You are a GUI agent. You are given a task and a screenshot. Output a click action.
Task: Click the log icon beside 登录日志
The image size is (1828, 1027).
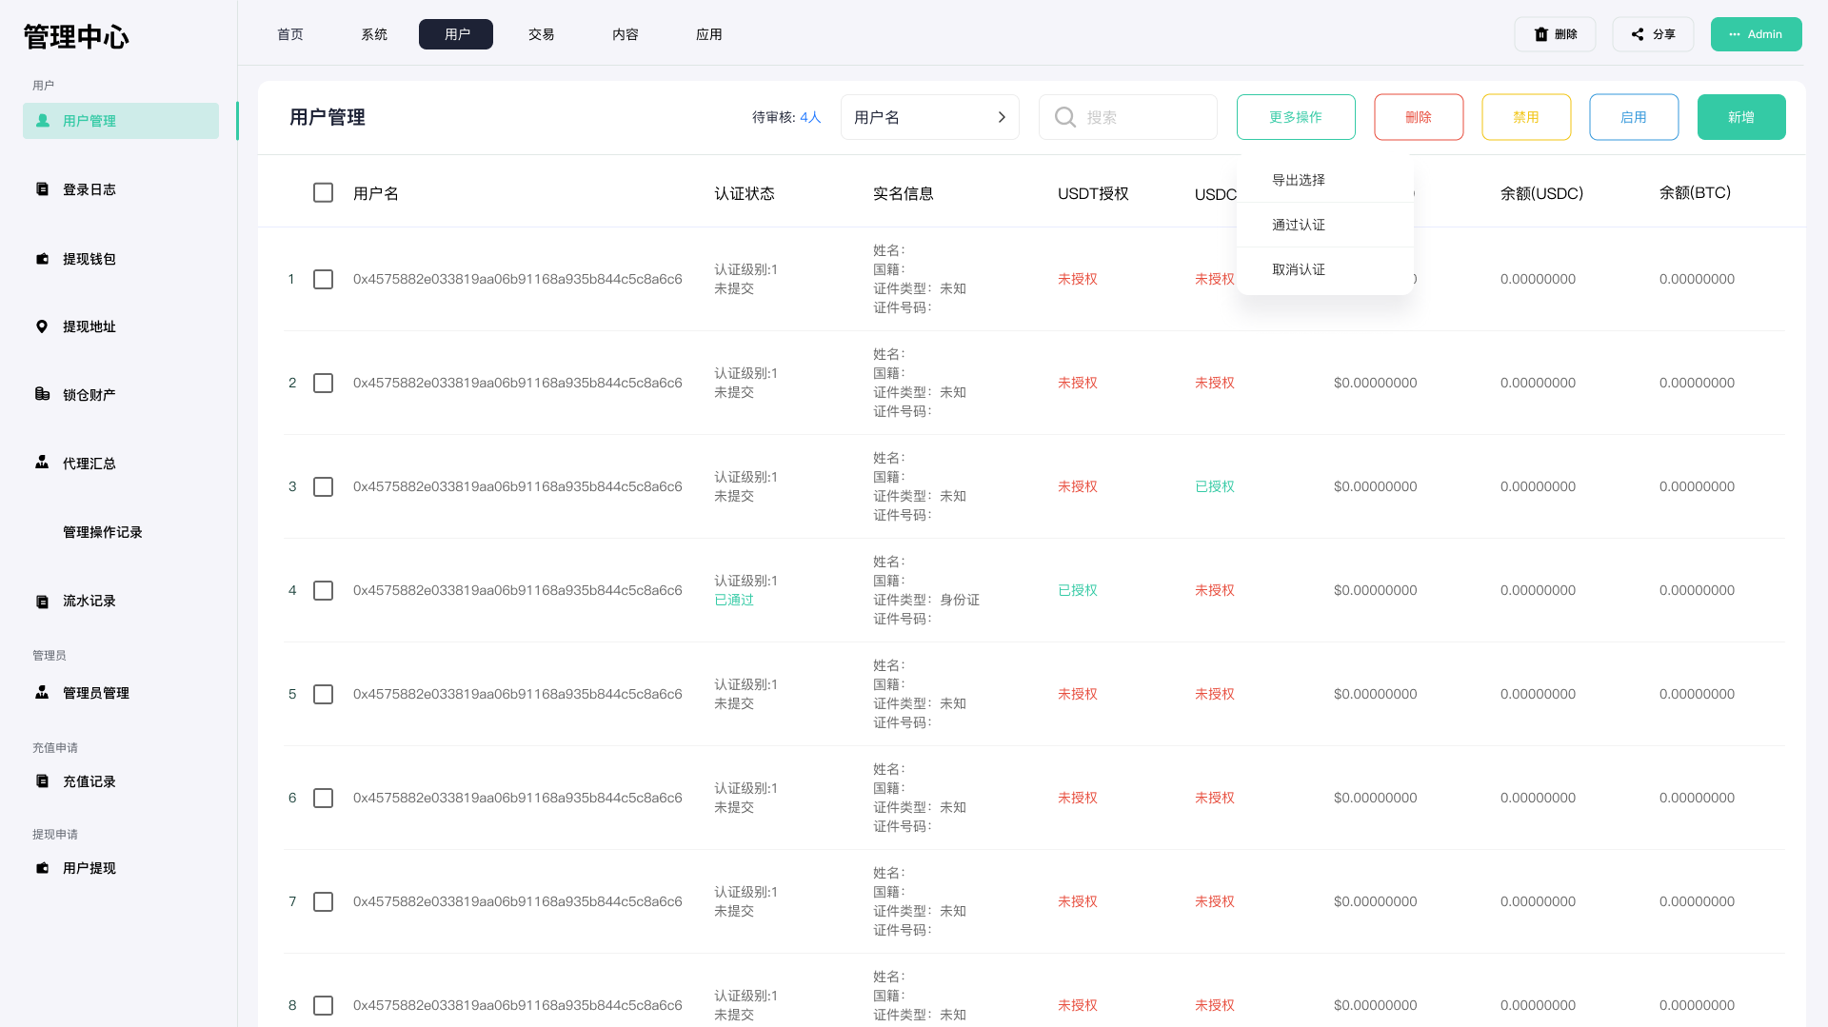point(42,189)
